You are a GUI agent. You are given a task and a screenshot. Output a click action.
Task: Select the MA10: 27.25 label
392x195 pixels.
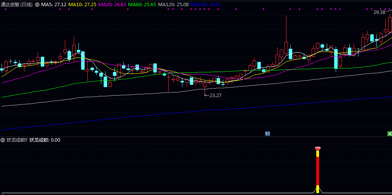(x=83, y=5)
